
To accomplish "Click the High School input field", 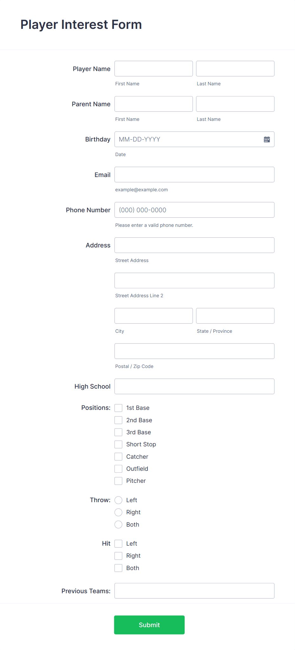I will (194, 386).
